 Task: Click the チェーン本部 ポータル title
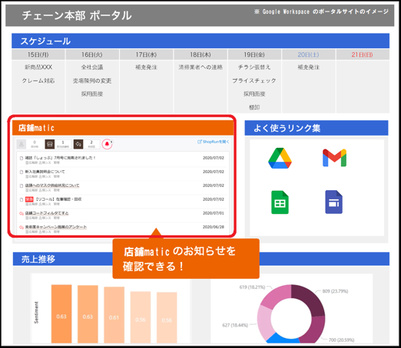pos(77,15)
